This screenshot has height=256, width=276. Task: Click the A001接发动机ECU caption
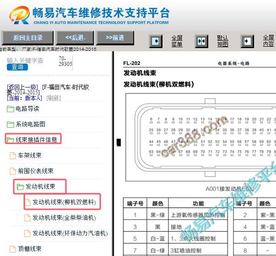[230, 189]
